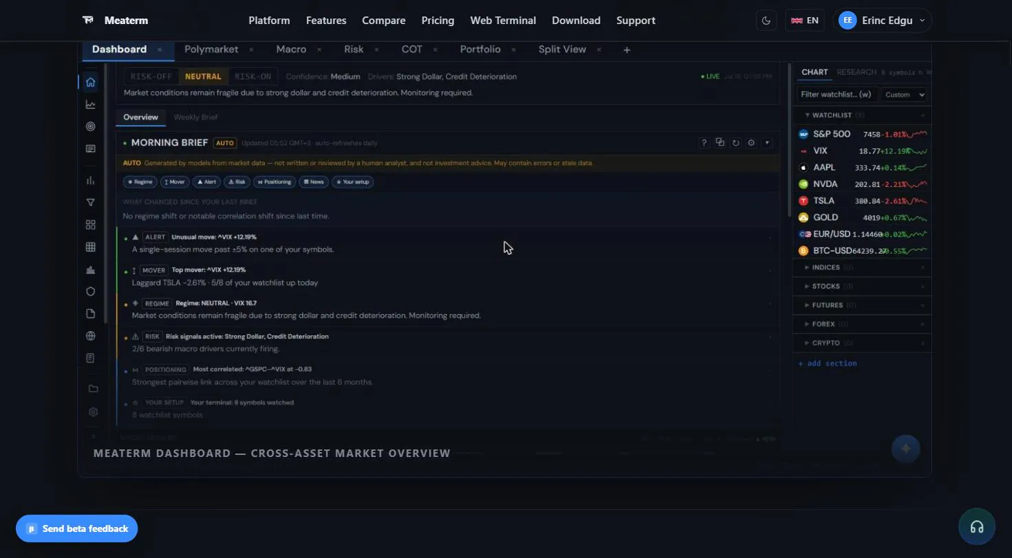Toggle the Your setup filter chip
Image resolution: width=1012 pixels, height=558 pixels.
(352, 182)
